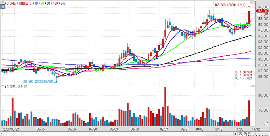
Task: Click the 165,000 price axis label
Action: (x=263, y=7)
